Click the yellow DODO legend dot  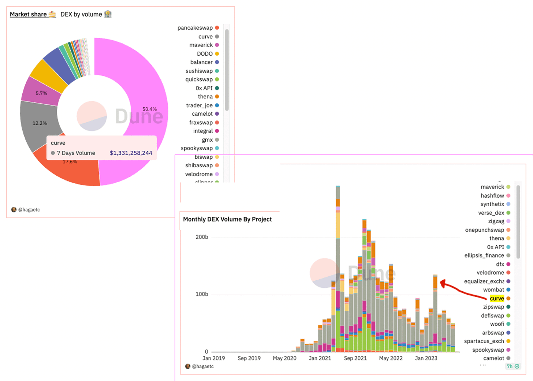pyautogui.click(x=217, y=54)
